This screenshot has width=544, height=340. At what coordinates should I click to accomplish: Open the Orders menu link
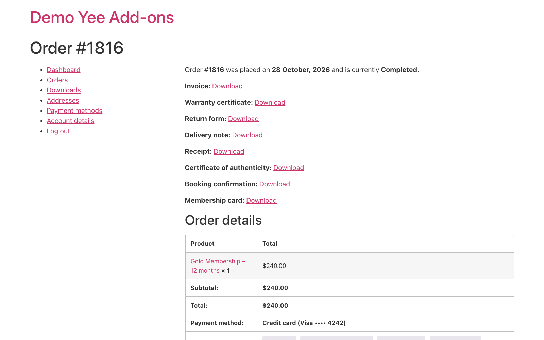coord(57,80)
